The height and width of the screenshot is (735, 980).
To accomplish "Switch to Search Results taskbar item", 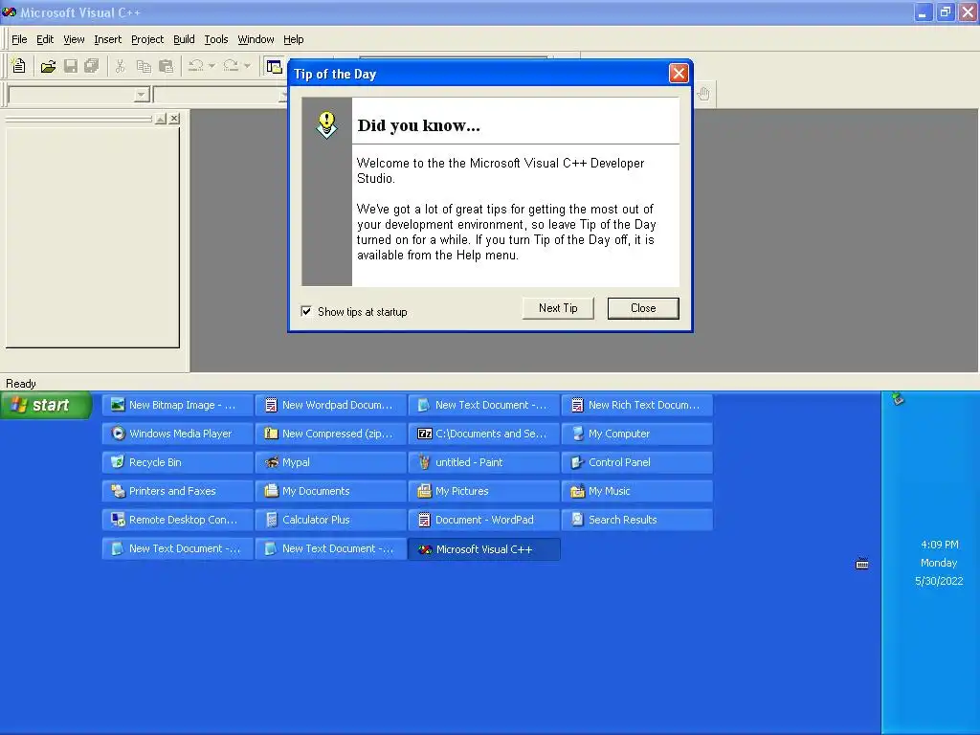I will click(636, 520).
